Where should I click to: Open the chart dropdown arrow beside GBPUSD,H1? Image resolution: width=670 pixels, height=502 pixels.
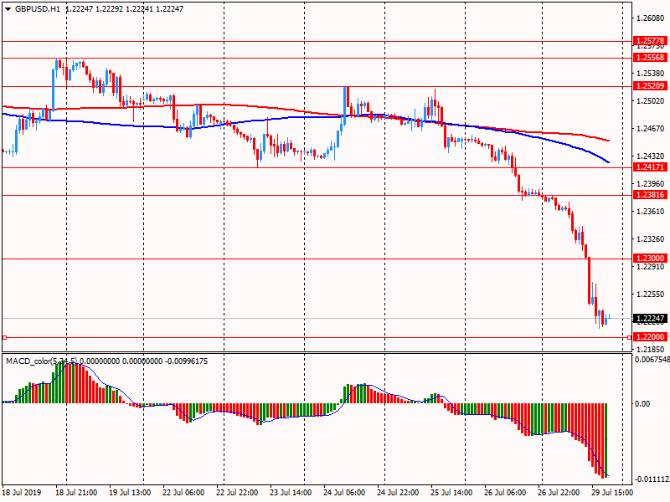pos(8,8)
